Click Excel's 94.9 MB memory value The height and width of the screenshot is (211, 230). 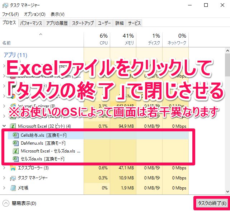point(126,126)
